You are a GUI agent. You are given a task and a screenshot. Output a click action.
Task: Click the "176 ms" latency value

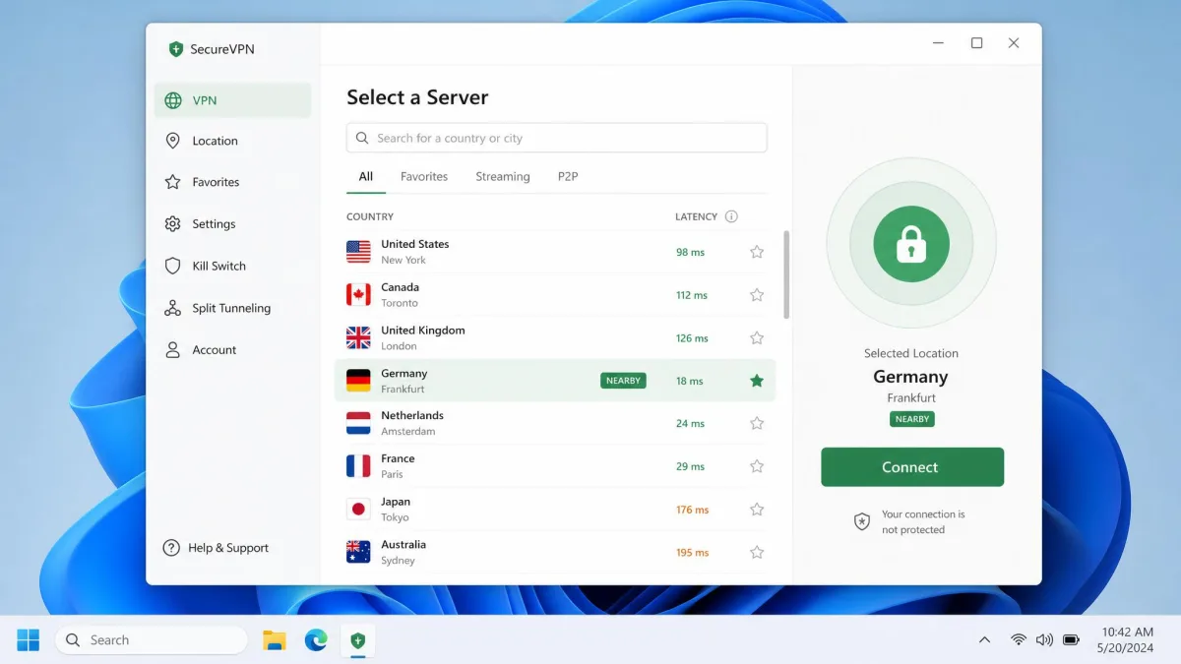[693, 511]
